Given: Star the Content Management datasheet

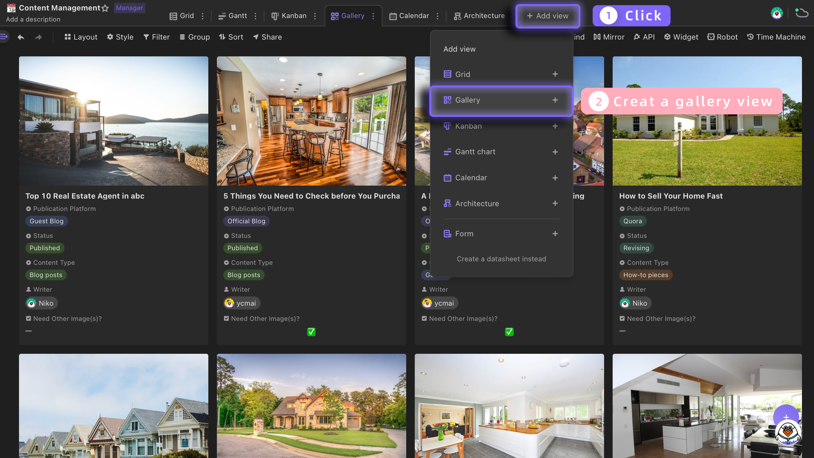Looking at the screenshot, I should (x=105, y=8).
